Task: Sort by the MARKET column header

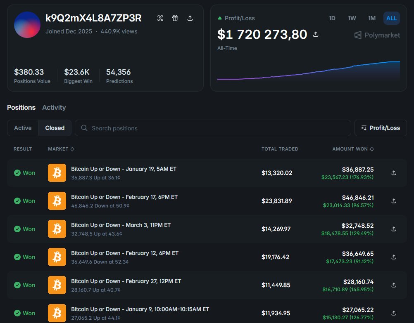Action: click(x=61, y=149)
